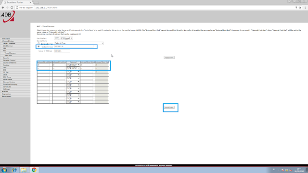This screenshot has height=173, width=308.
Task: Go to Layer2 Interface in sidebar
Action: pyautogui.click(x=9, y=44)
